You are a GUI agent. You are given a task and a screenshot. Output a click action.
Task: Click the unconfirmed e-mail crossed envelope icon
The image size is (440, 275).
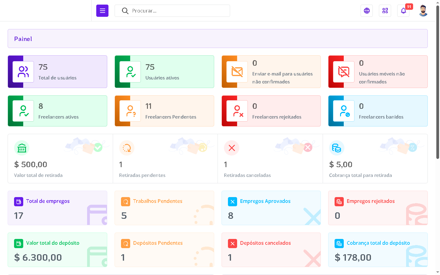(237, 72)
